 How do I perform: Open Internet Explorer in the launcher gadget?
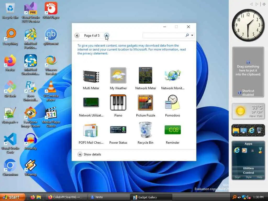point(252,130)
